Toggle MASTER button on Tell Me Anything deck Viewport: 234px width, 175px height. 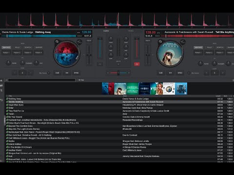(x=148, y=40)
